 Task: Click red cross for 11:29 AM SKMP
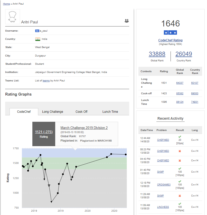180,196
